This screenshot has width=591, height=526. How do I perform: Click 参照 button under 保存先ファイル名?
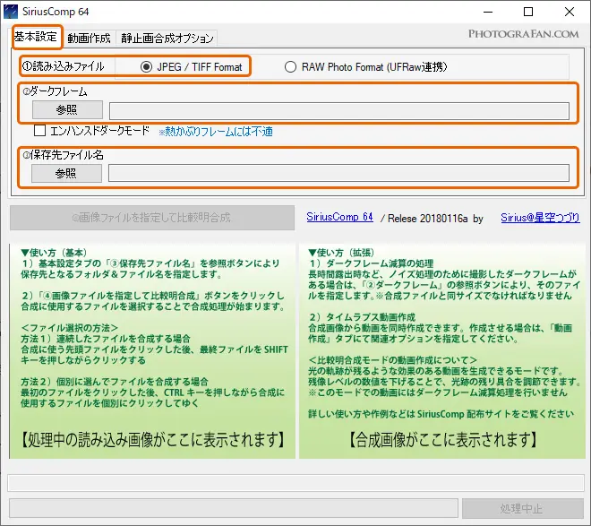(x=66, y=174)
